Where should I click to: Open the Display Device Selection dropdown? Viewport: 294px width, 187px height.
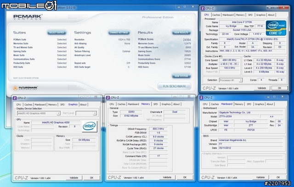[x=58, y=113]
